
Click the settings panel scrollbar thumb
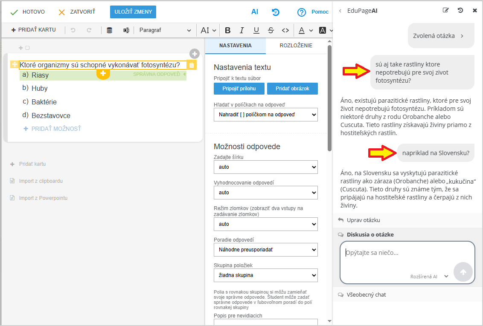[x=329, y=98]
